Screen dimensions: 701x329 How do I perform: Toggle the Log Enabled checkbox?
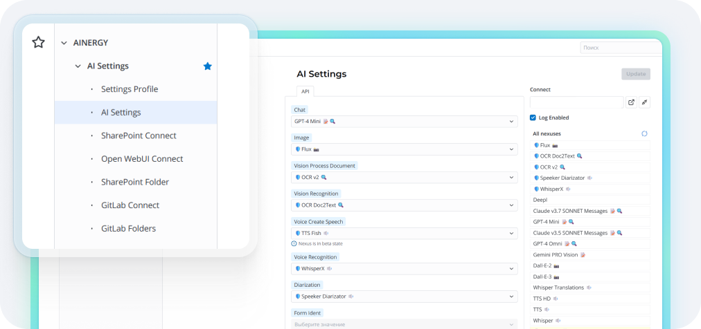(x=533, y=117)
